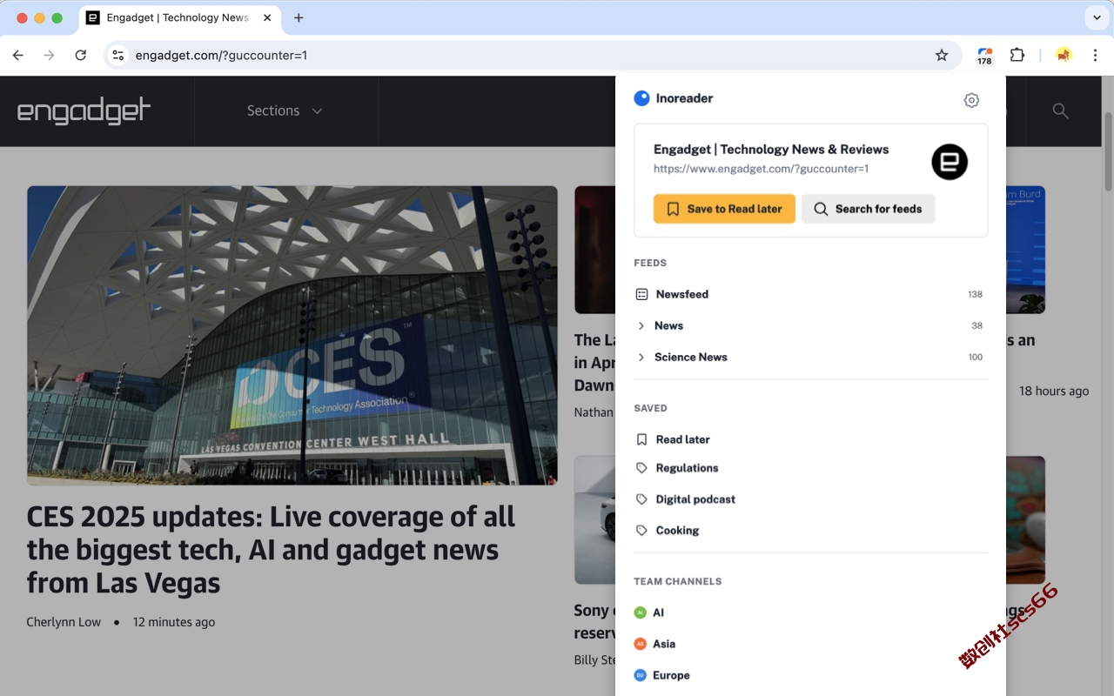Expand the News feed folder
The image size is (1114, 696).
click(641, 325)
